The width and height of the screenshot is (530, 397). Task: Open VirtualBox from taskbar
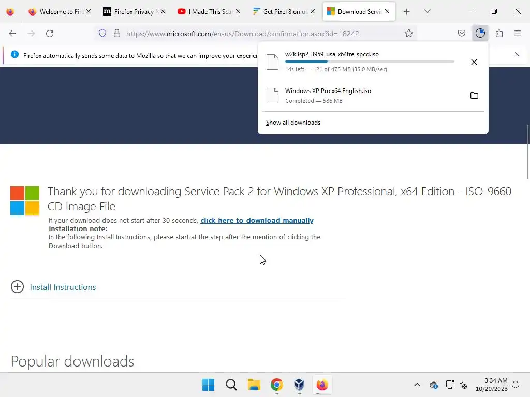point(299,385)
